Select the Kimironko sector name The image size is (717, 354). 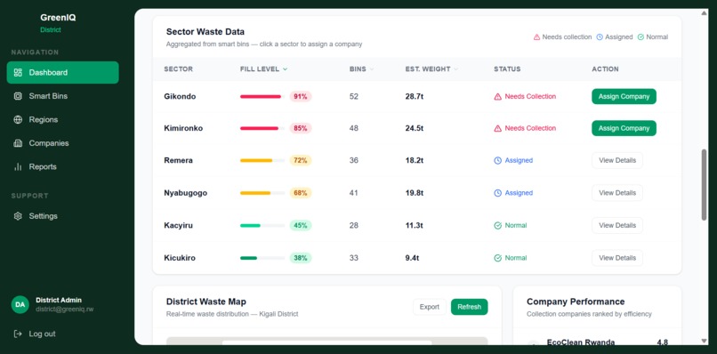pyautogui.click(x=183, y=128)
